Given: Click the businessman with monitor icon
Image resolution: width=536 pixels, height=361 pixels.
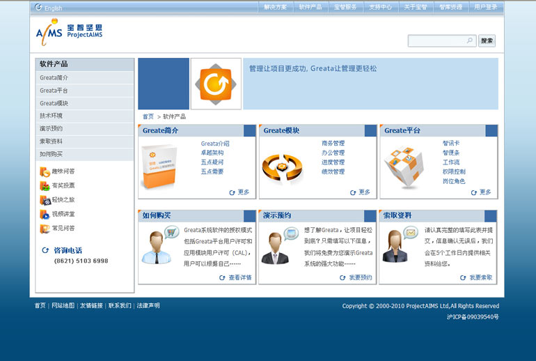Looking at the screenshot, I should [280, 246].
